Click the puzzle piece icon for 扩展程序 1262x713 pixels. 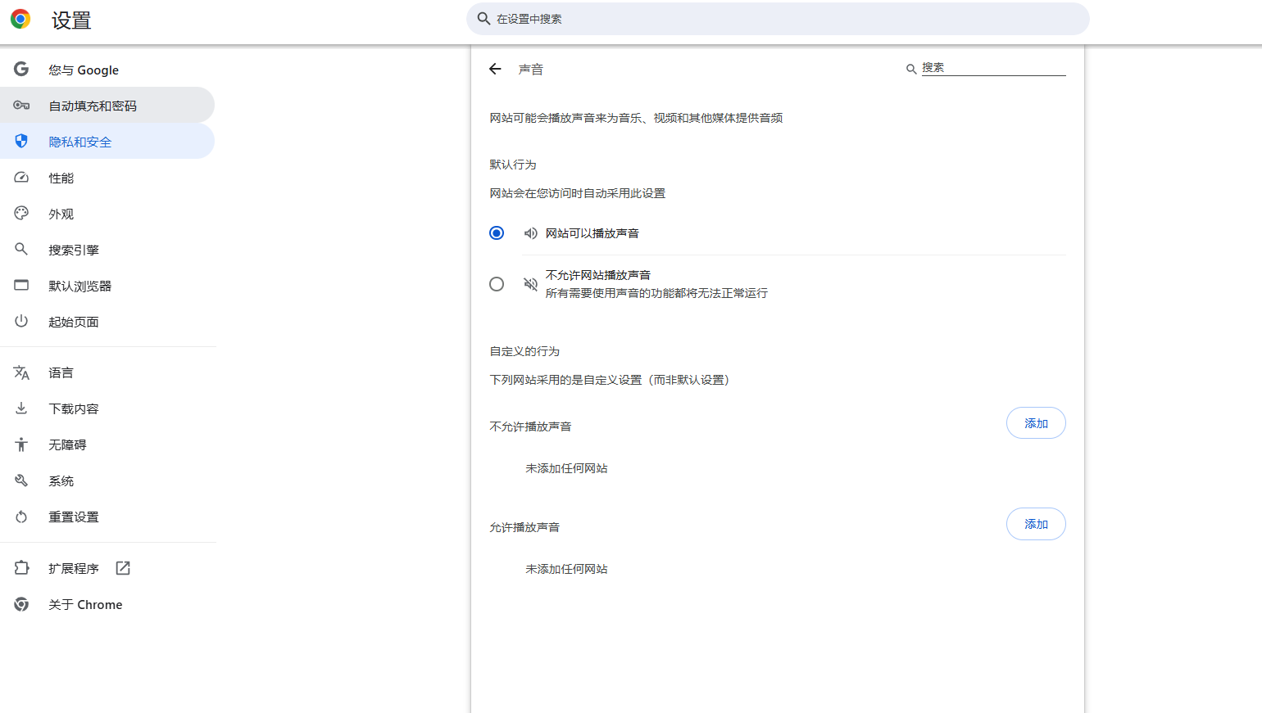(x=21, y=567)
